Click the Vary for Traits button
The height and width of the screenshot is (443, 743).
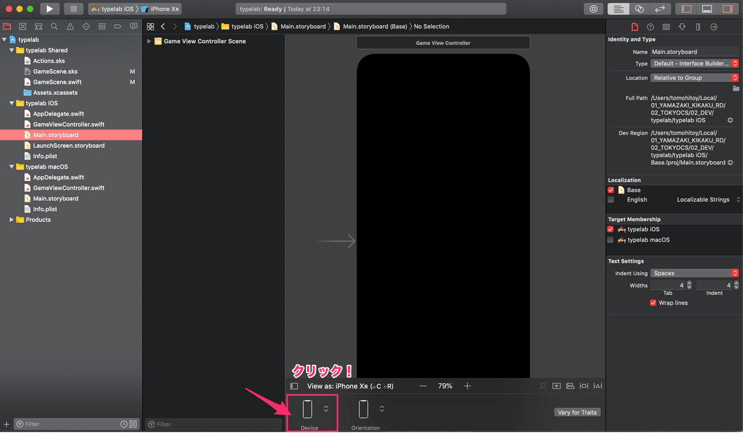[577, 412]
